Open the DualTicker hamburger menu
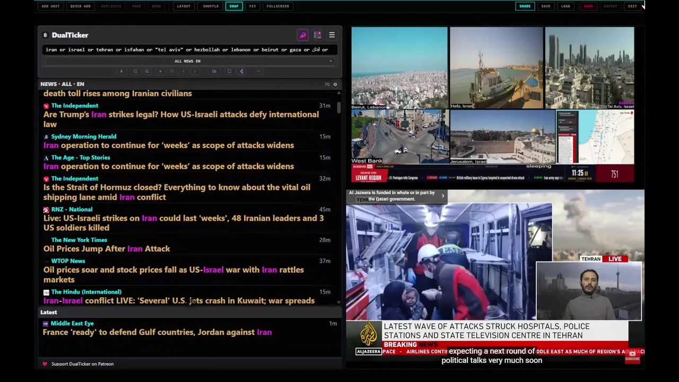The image size is (679, 382). [332, 35]
